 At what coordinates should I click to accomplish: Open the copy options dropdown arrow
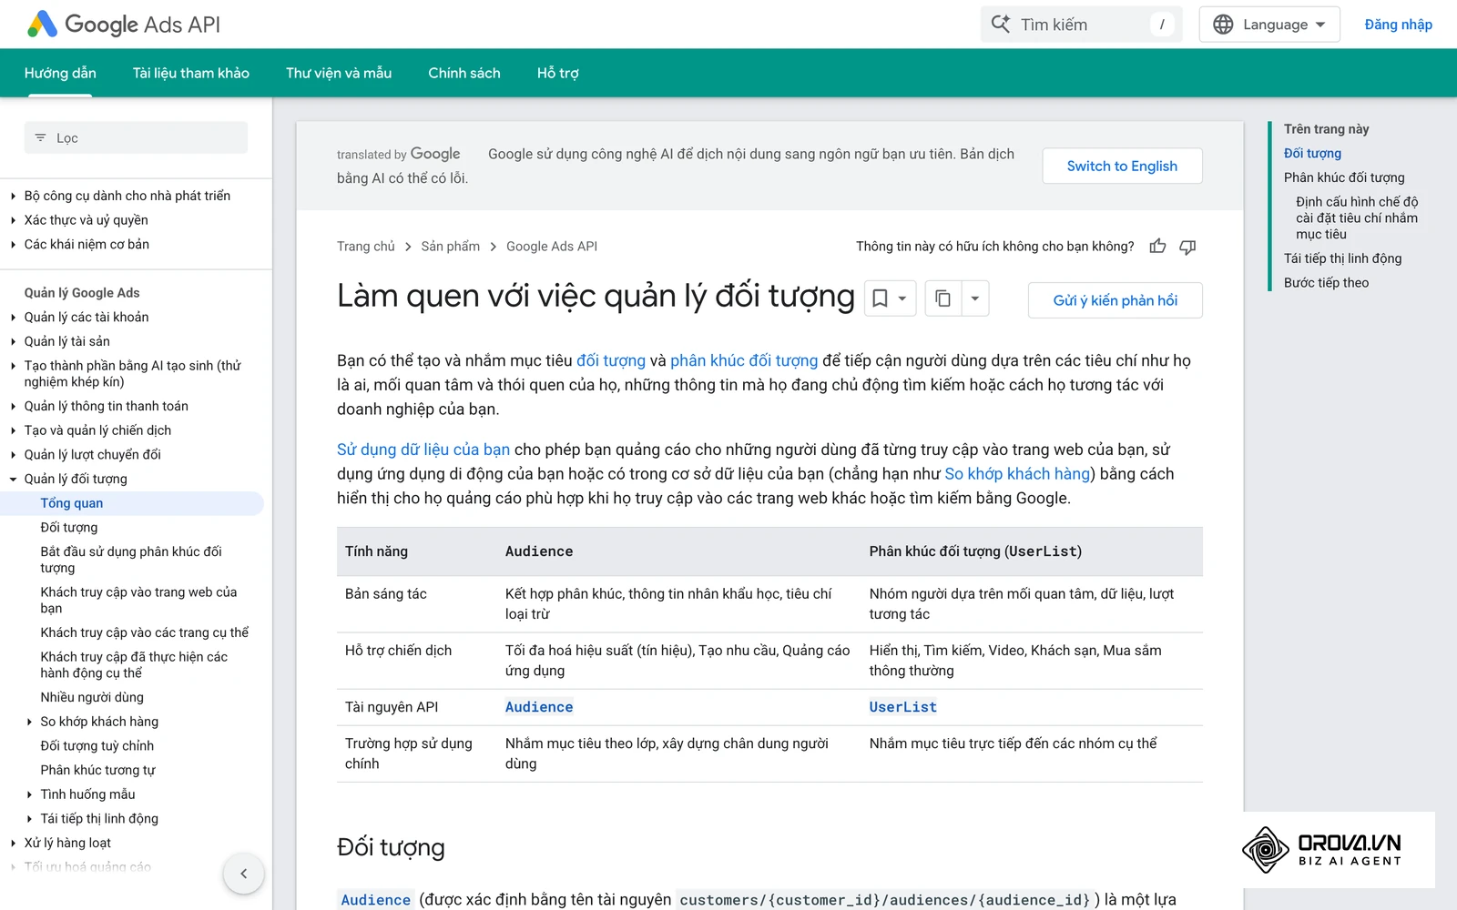pos(975,298)
